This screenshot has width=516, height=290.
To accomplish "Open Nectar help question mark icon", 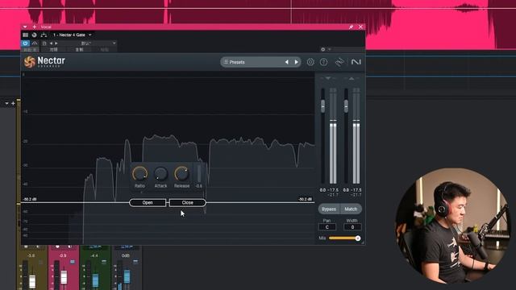I will (x=324, y=62).
